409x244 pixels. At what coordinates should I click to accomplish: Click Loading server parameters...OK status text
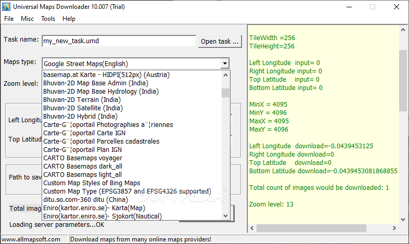[x=57, y=225]
